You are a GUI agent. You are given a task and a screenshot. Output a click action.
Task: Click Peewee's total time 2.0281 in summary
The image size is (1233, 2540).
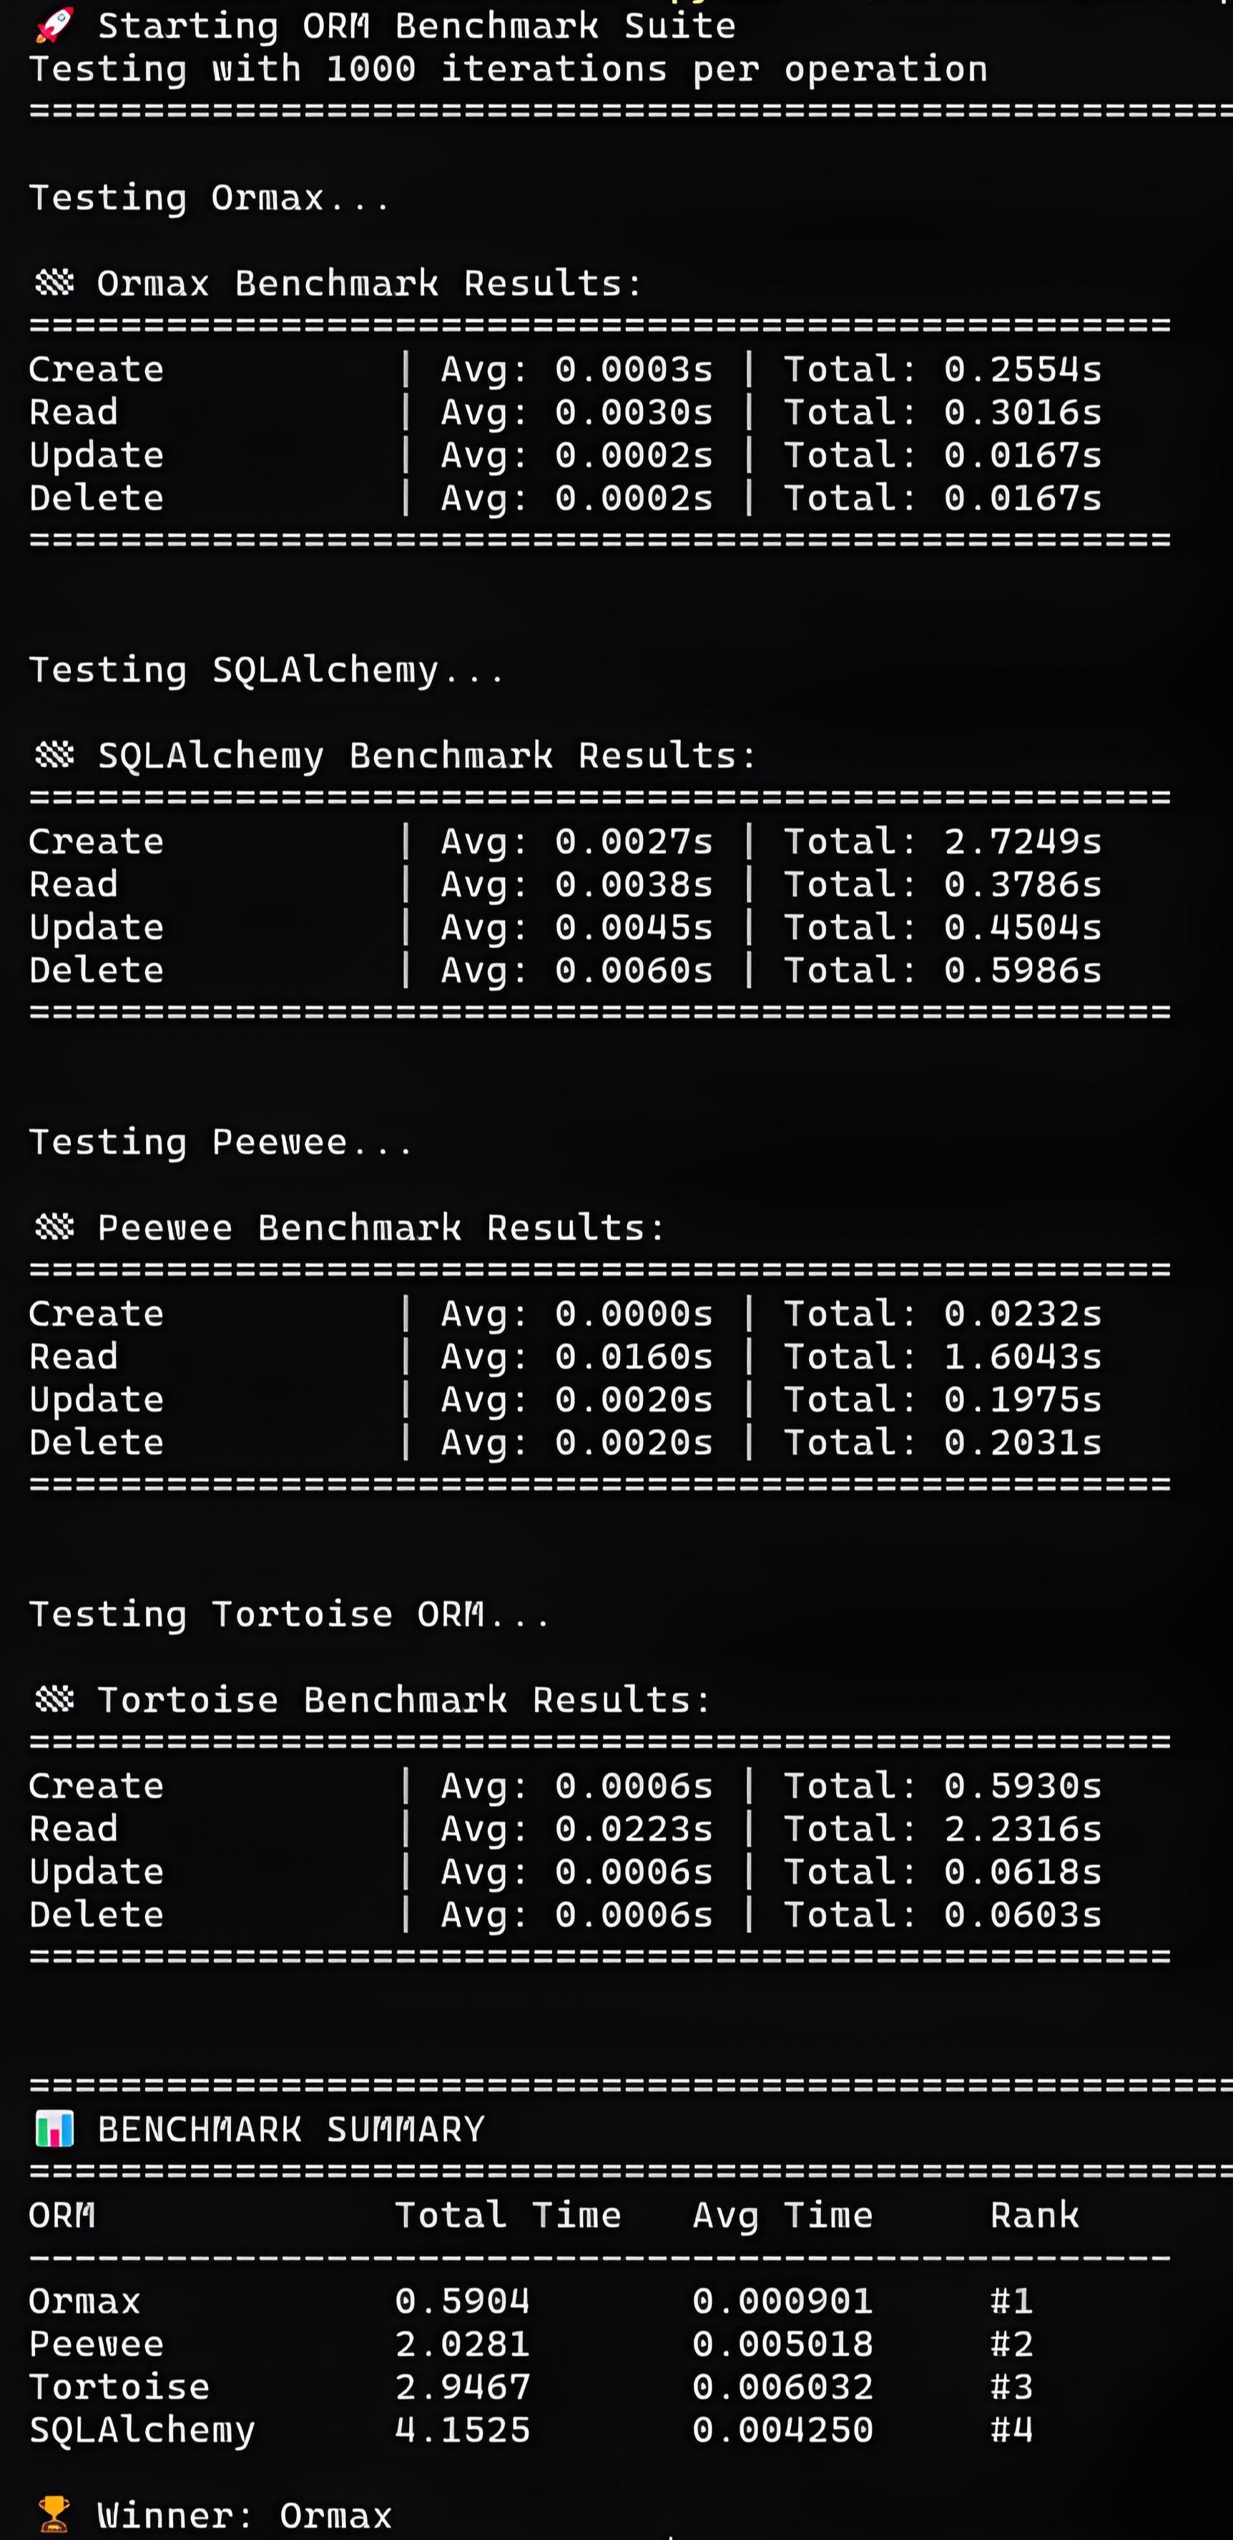pyautogui.click(x=462, y=2344)
